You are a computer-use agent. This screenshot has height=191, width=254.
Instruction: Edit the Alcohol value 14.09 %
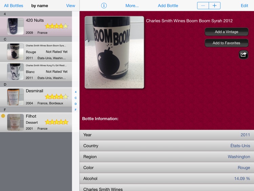click(242, 178)
